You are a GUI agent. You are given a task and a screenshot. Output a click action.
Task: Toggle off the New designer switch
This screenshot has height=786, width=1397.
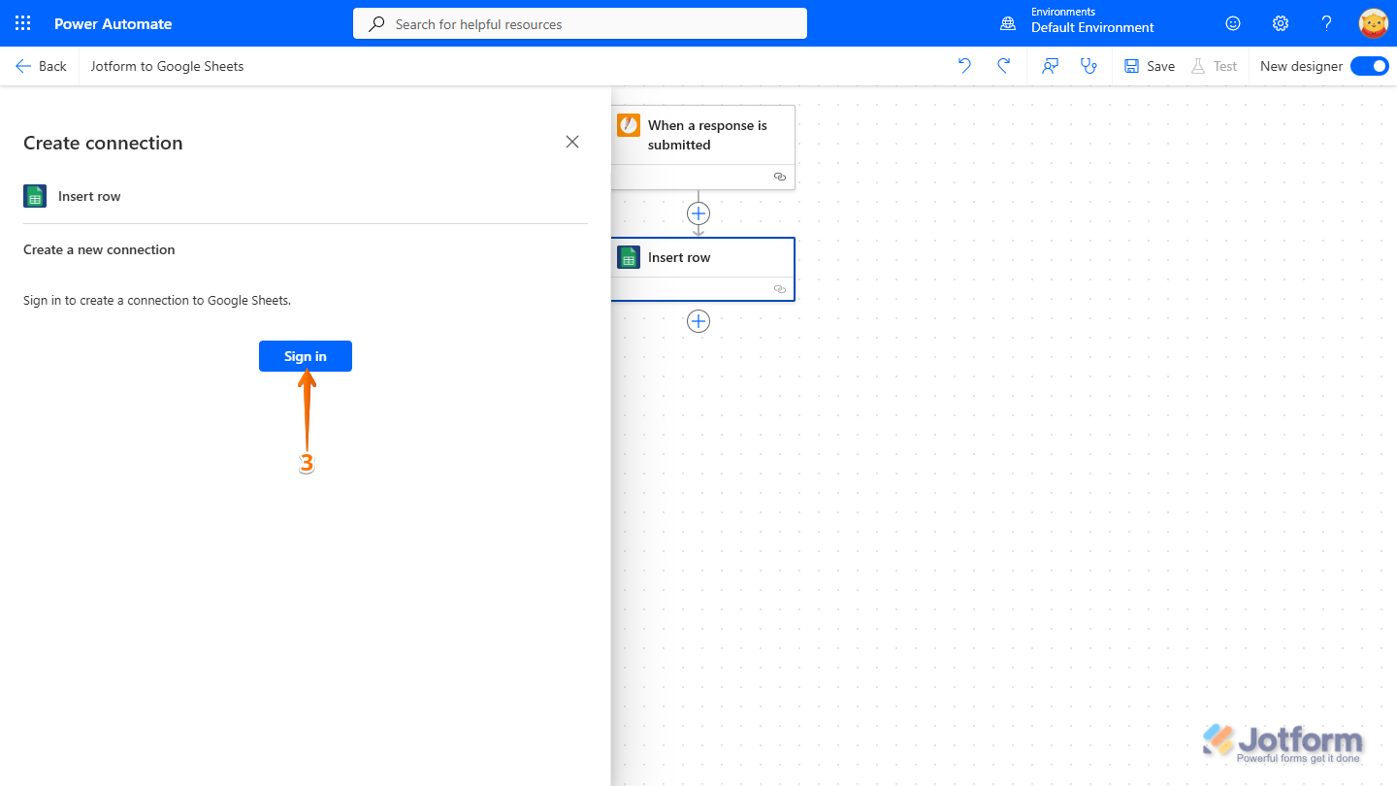pyautogui.click(x=1369, y=66)
